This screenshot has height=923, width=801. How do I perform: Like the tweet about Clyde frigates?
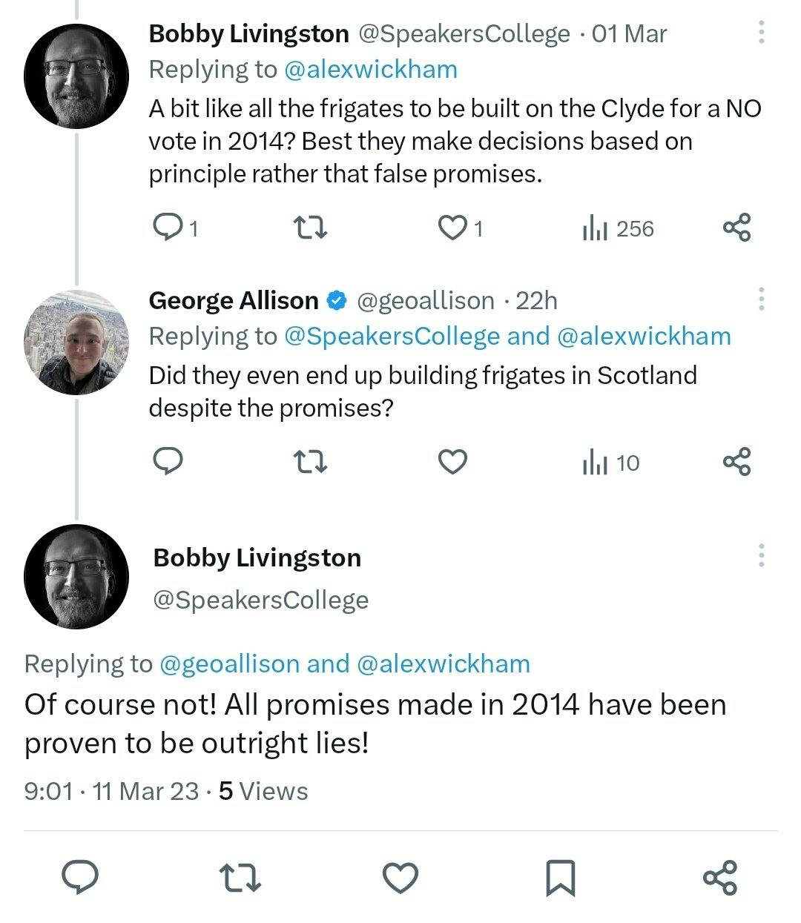(x=452, y=228)
